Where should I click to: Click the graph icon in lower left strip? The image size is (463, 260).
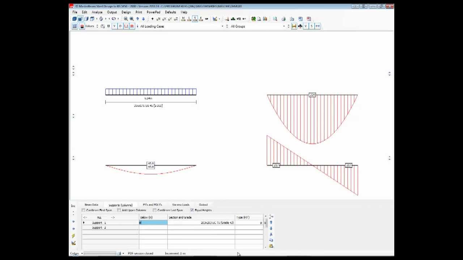point(73,243)
